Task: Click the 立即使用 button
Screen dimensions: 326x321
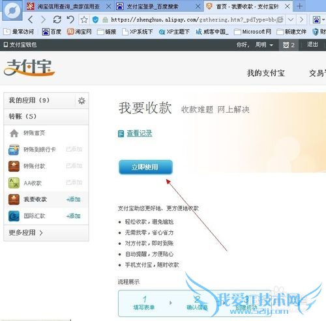Action: (x=145, y=167)
